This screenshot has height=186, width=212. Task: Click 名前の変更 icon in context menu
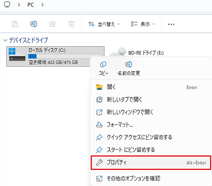129,64
